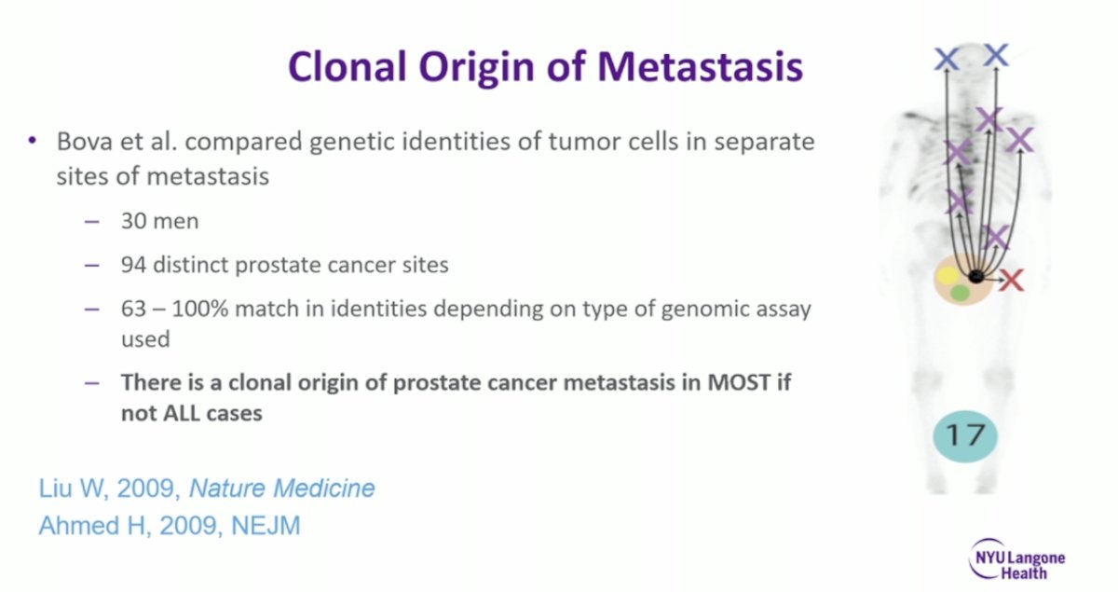Select the '94 distinct prostate cancer sites' line

click(284, 265)
